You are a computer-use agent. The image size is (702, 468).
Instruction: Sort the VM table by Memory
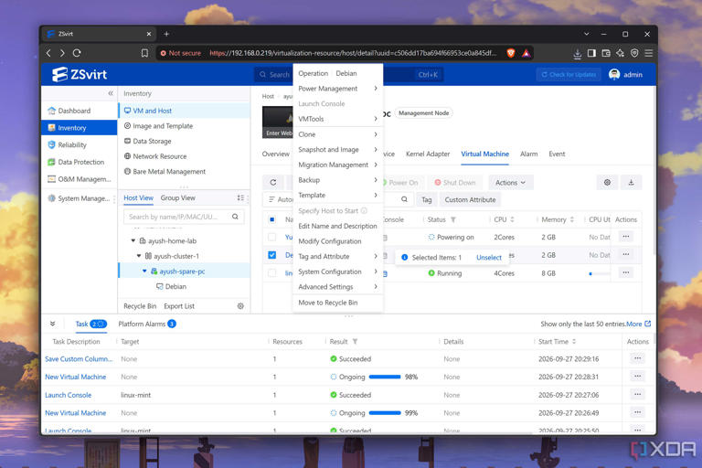tap(571, 219)
